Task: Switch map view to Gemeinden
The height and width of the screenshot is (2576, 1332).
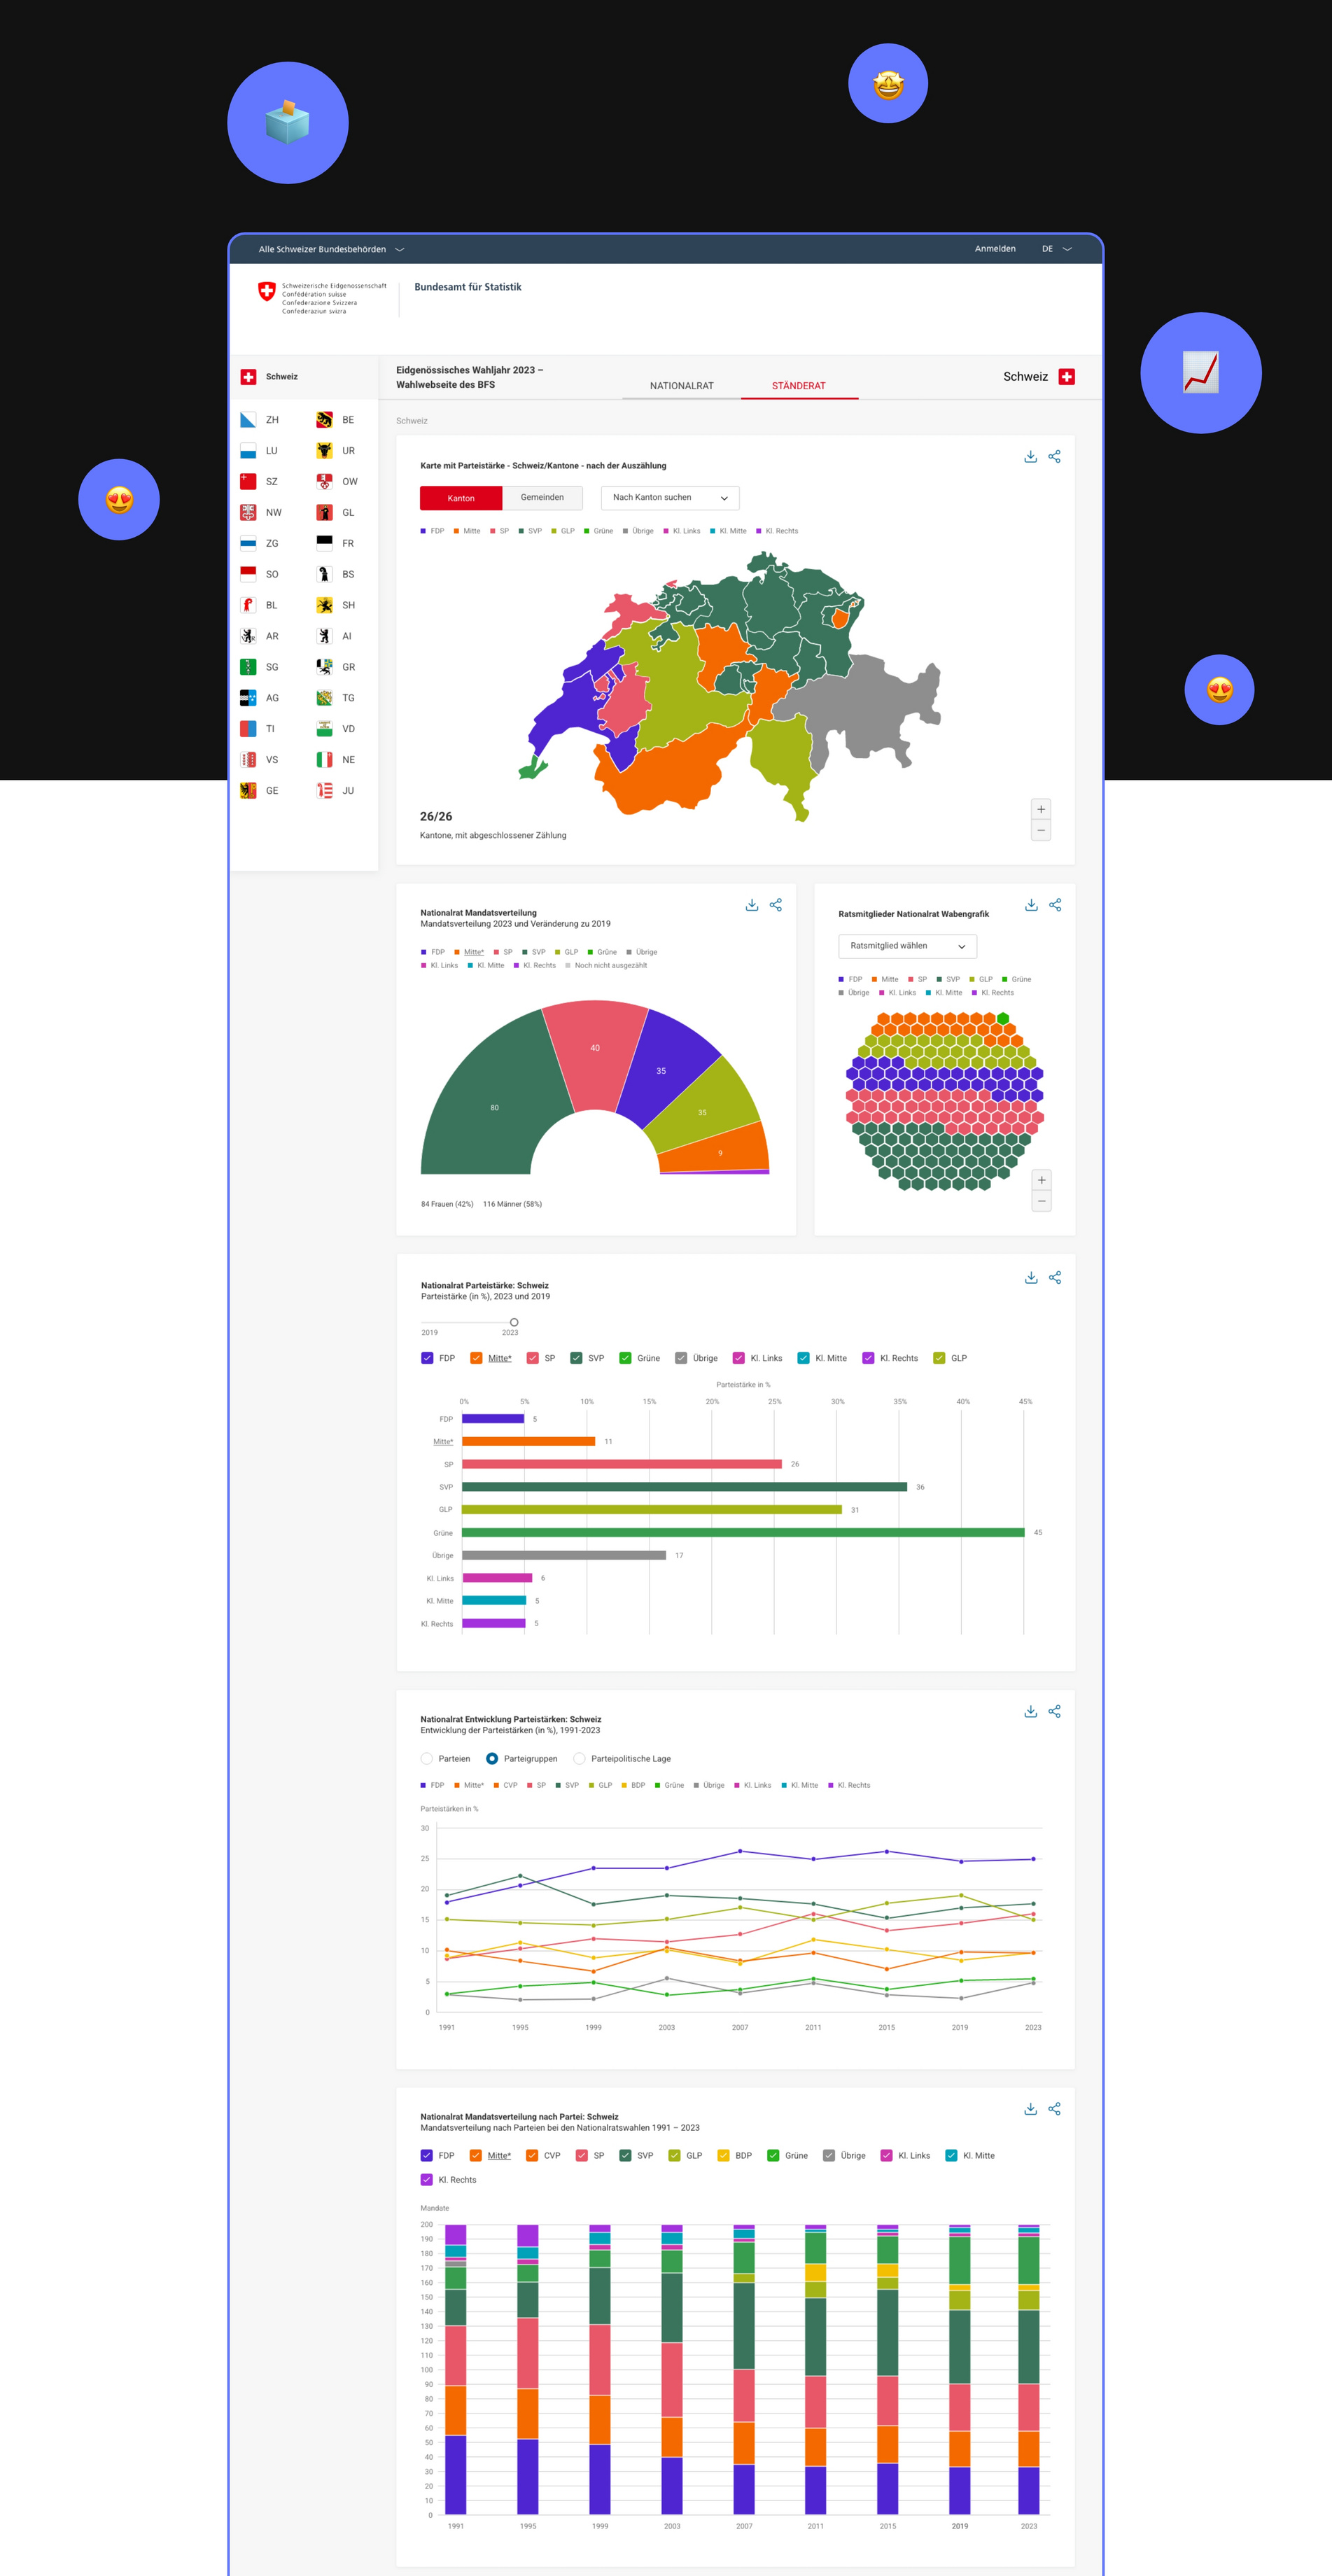Action: click(542, 498)
